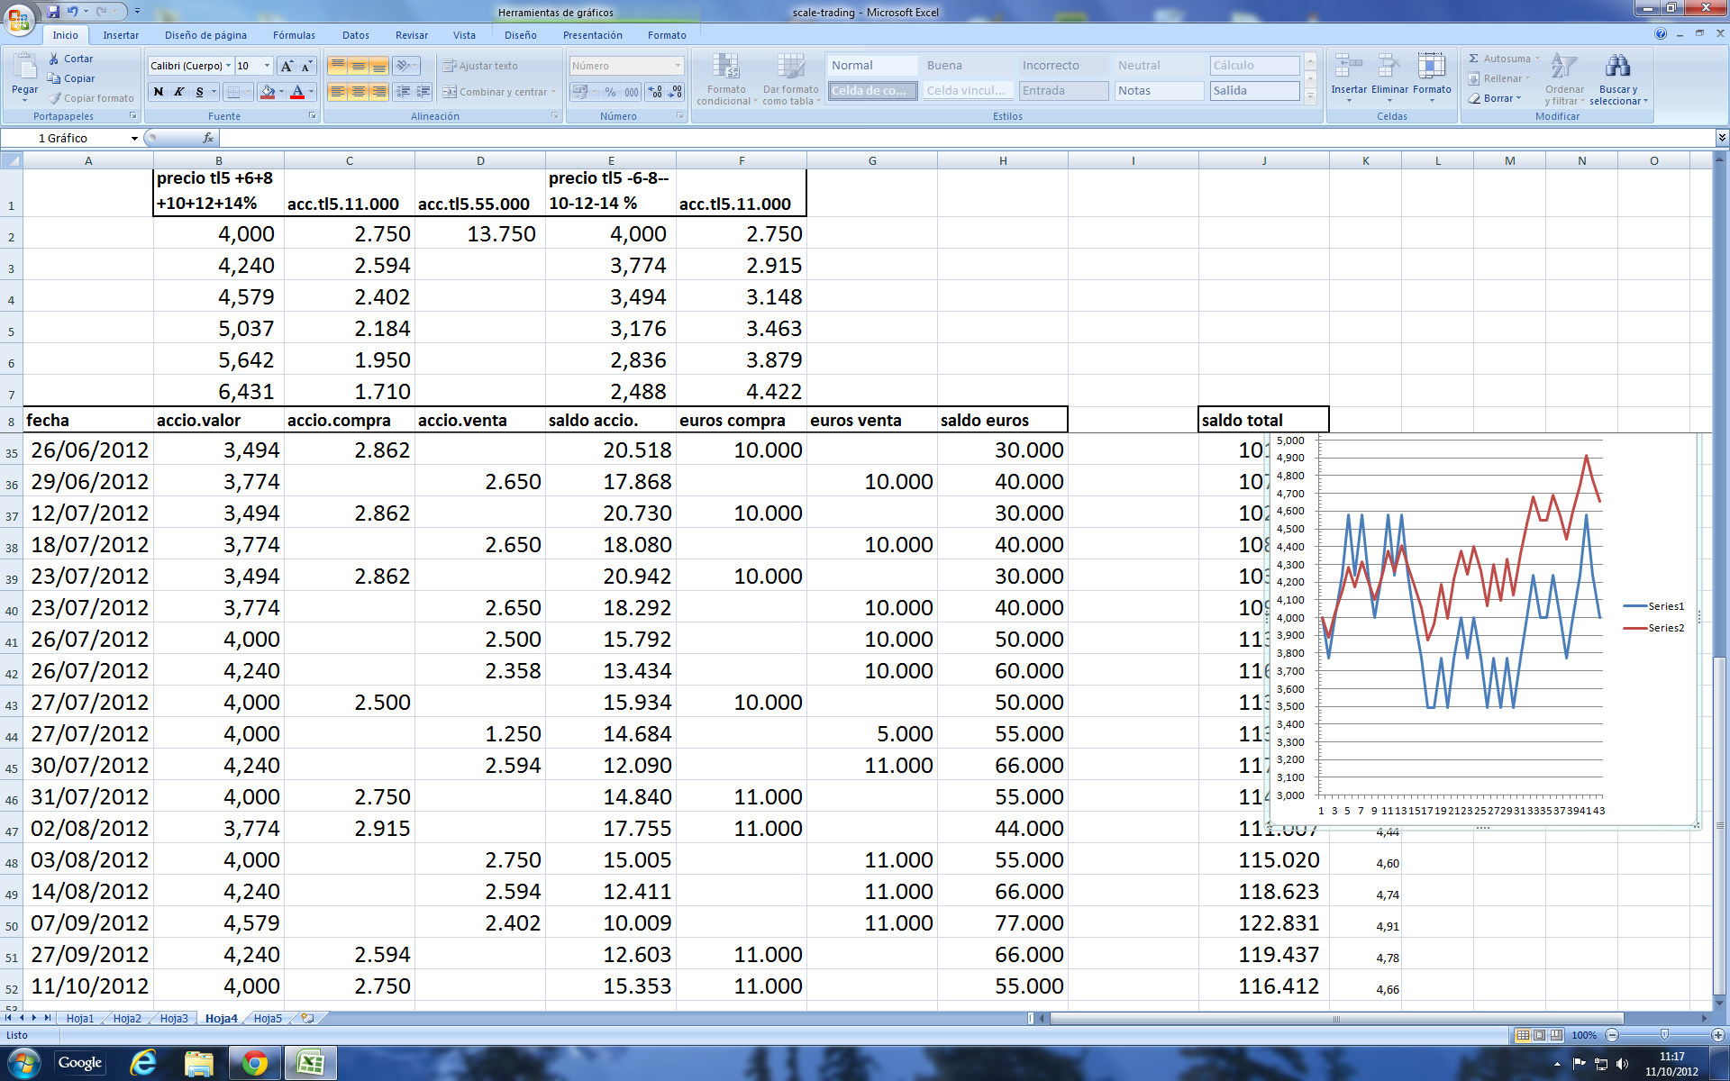Screen dimensions: 1730x1081
Task: Open the Fórmulas ribbon tab
Action: [294, 35]
